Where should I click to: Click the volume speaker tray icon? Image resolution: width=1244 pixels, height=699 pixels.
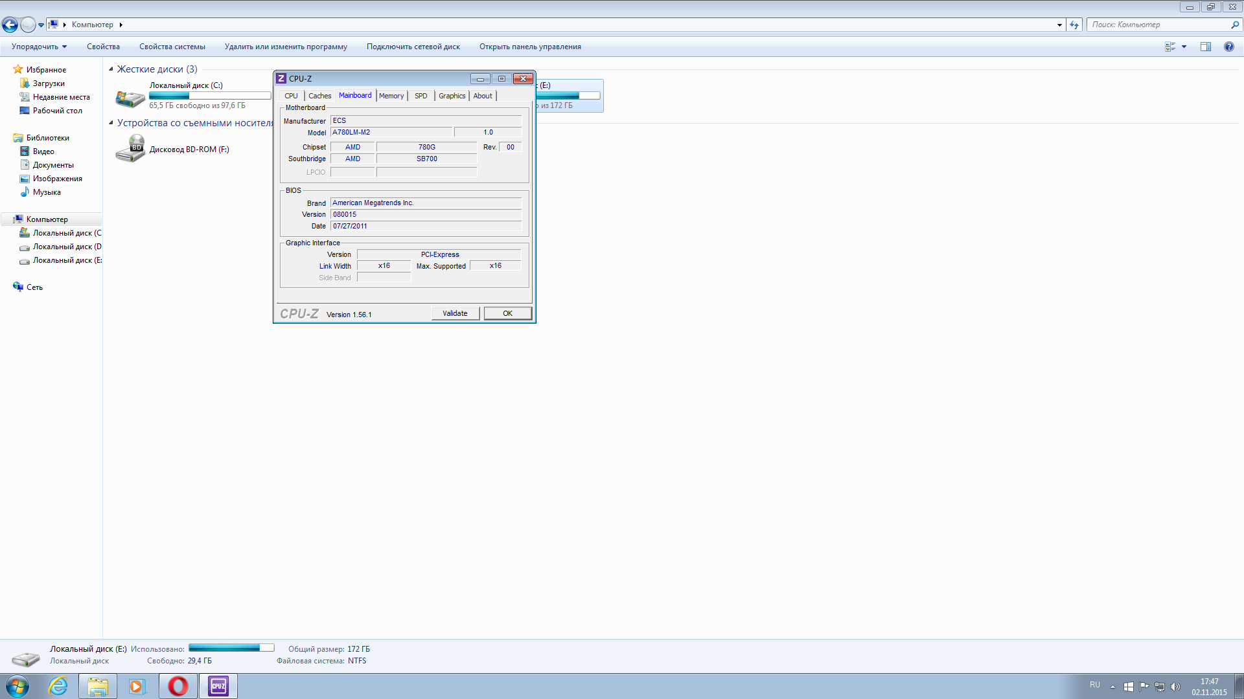1175,687
